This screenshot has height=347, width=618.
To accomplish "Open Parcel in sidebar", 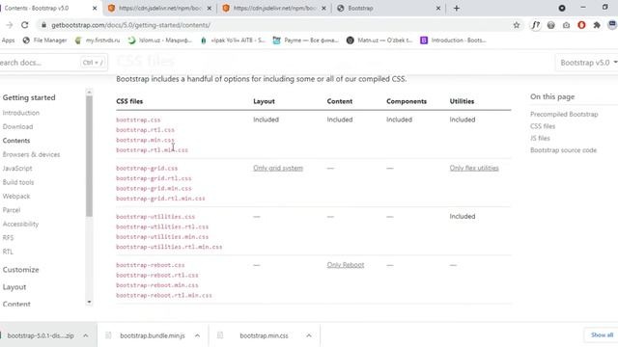I will [x=11, y=210].
